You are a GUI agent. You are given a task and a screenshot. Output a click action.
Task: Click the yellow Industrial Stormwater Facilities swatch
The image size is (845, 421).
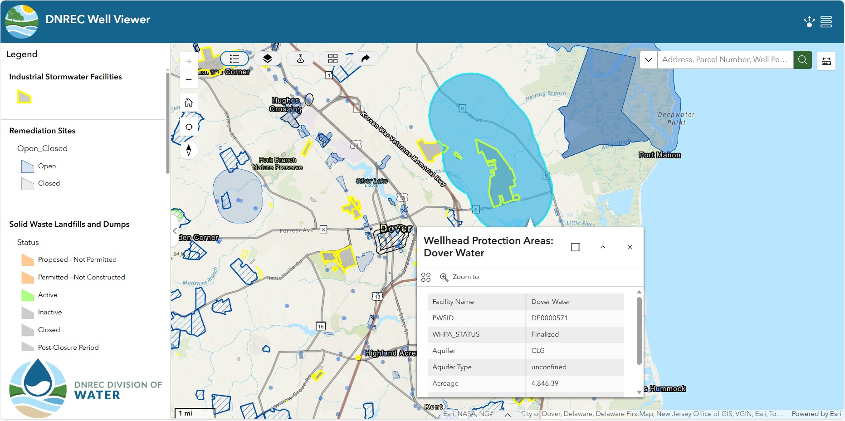[24, 97]
